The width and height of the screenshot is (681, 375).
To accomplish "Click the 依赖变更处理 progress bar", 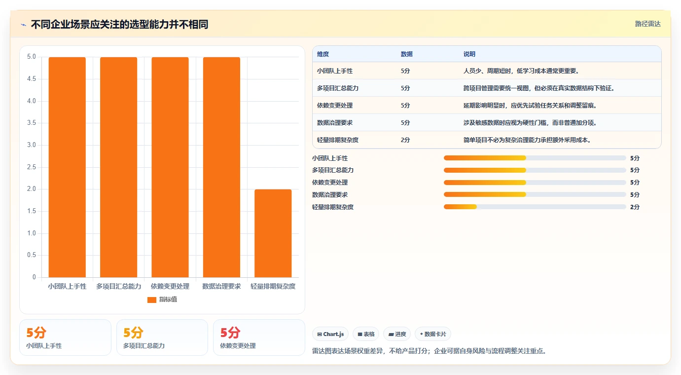I will tap(535, 183).
